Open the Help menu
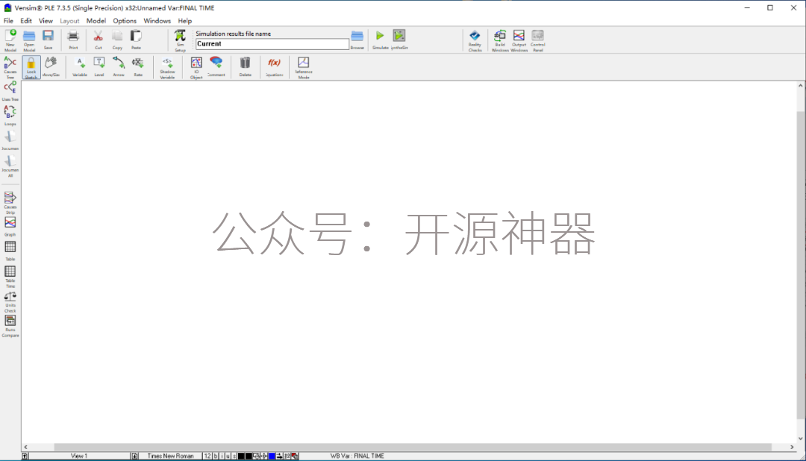806x461 pixels. point(185,21)
